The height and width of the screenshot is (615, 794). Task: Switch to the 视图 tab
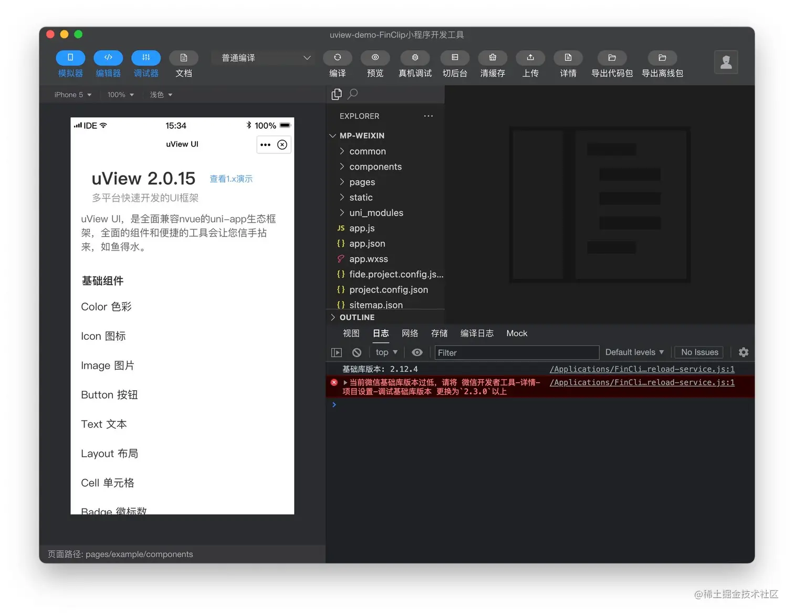point(351,333)
